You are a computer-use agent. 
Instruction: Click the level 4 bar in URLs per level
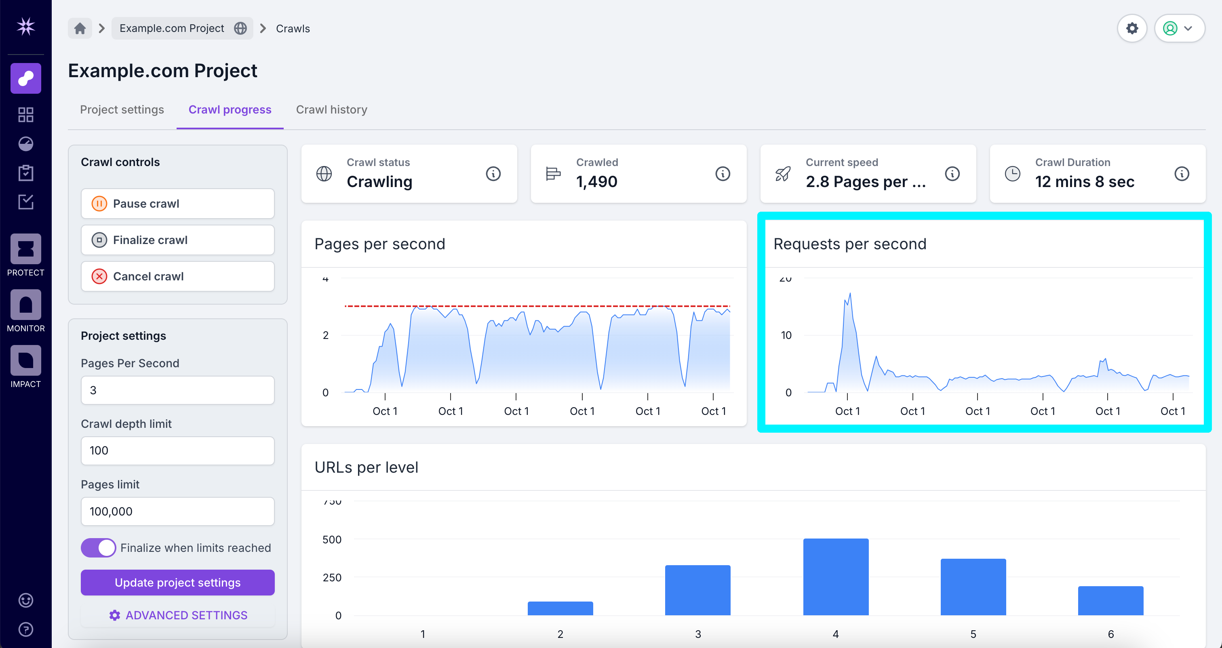[836, 577]
